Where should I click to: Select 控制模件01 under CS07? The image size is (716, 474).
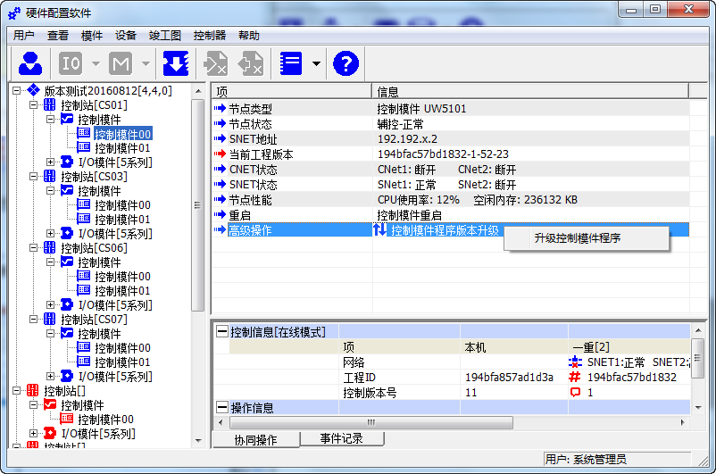coord(122,362)
